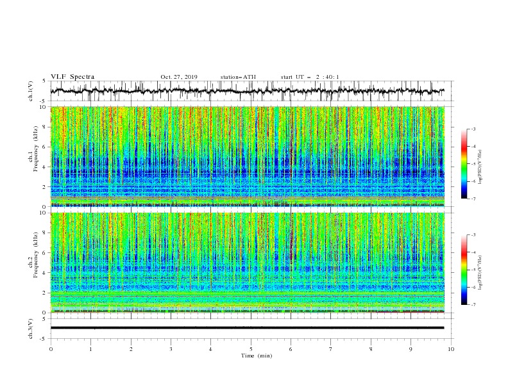The image size is (508, 392).
Task: Click the "ch.1(V)" waveform axis label
Action: [x=31, y=91]
